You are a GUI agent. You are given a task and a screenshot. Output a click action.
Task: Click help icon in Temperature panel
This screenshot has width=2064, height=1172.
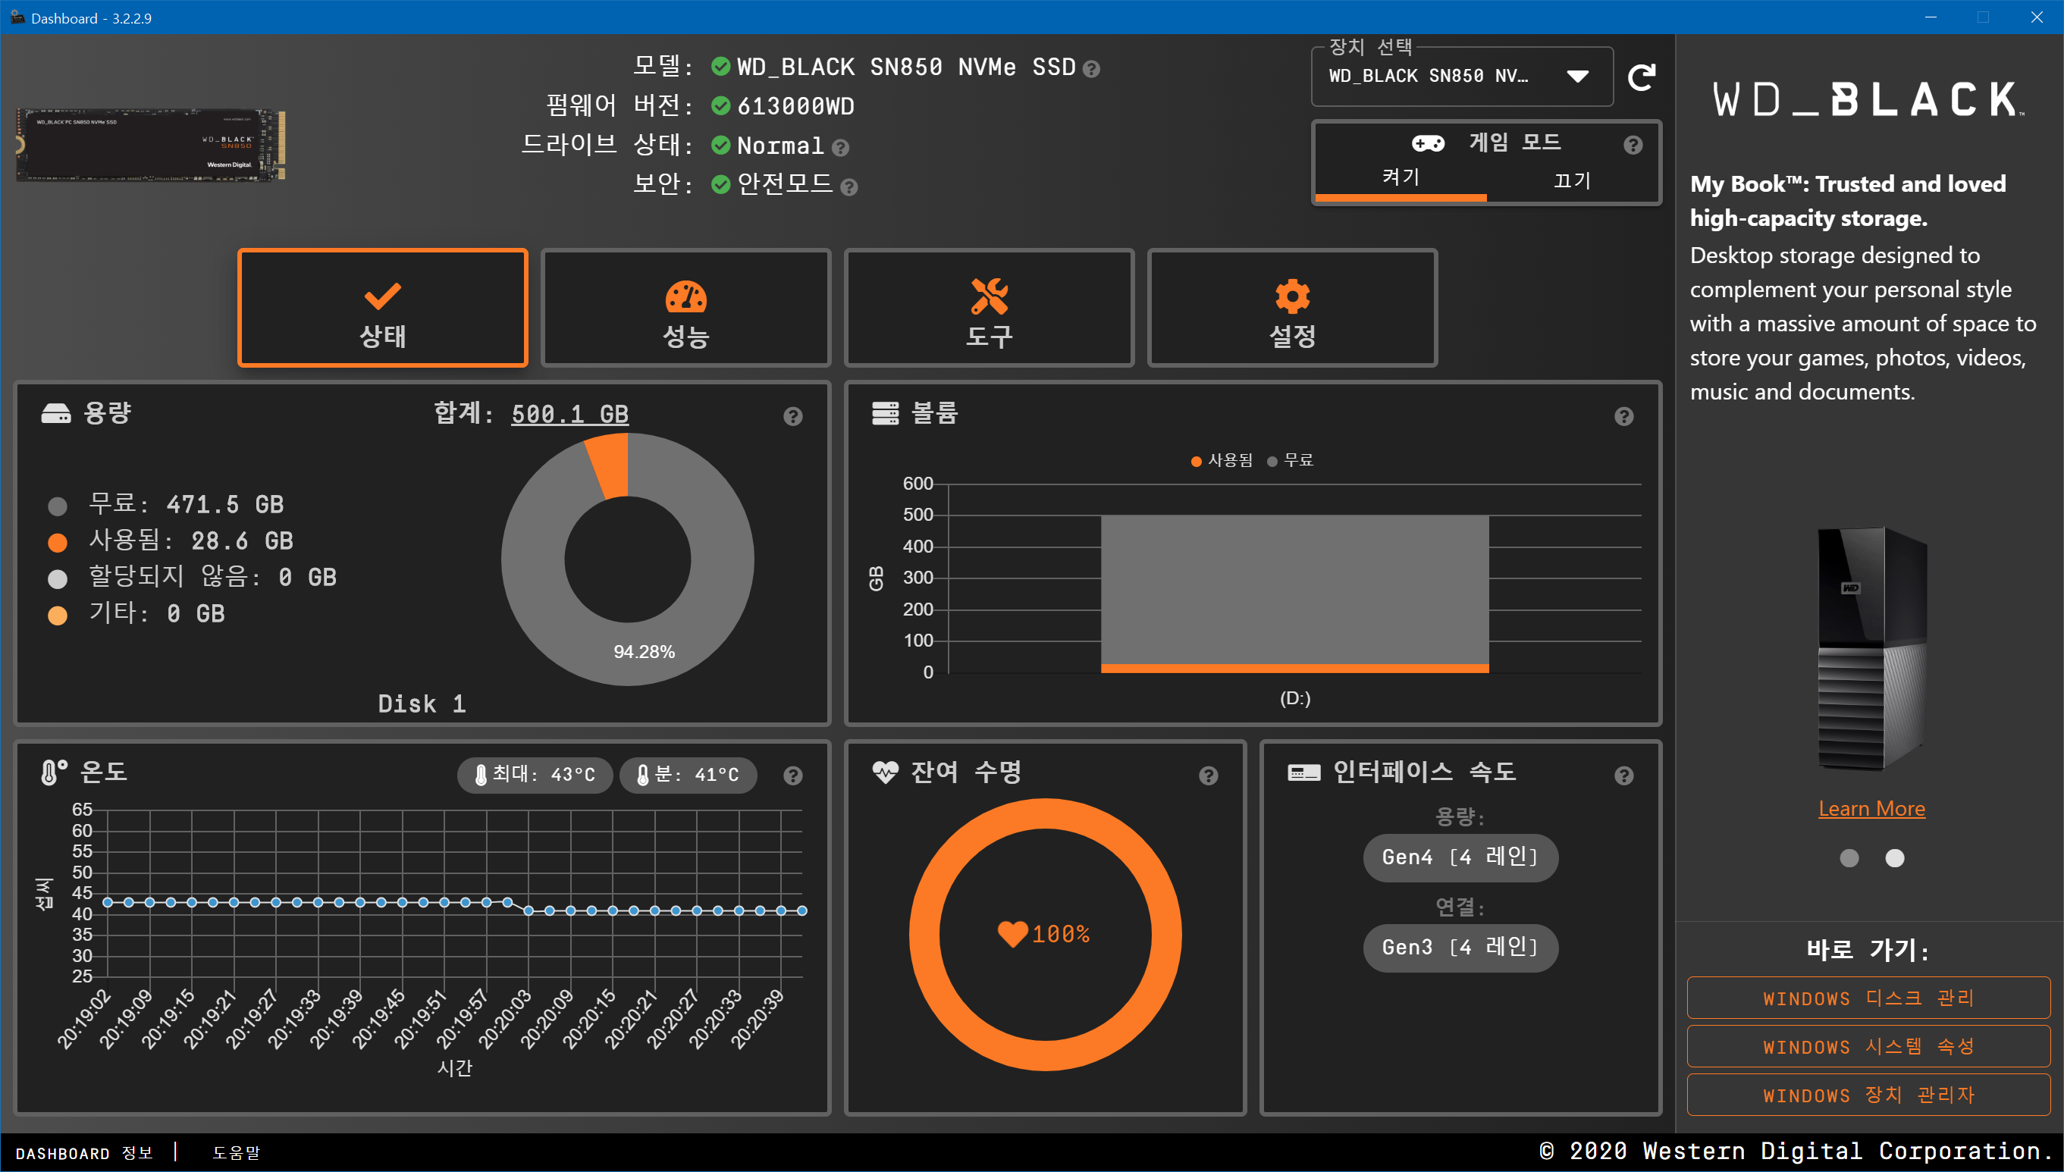click(x=793, y=776)
